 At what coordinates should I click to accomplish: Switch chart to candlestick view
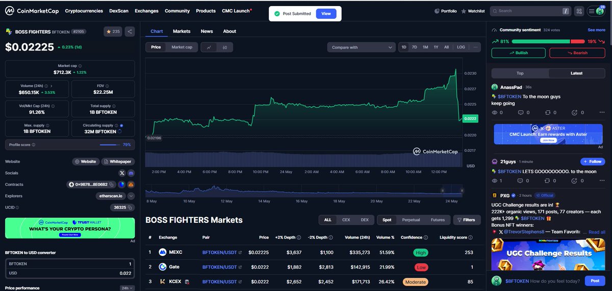(x=225, y=47)
